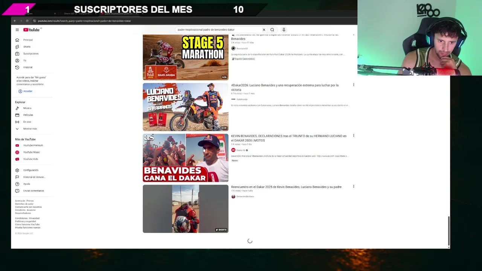Clear the search box with X icon

[264, 30]
